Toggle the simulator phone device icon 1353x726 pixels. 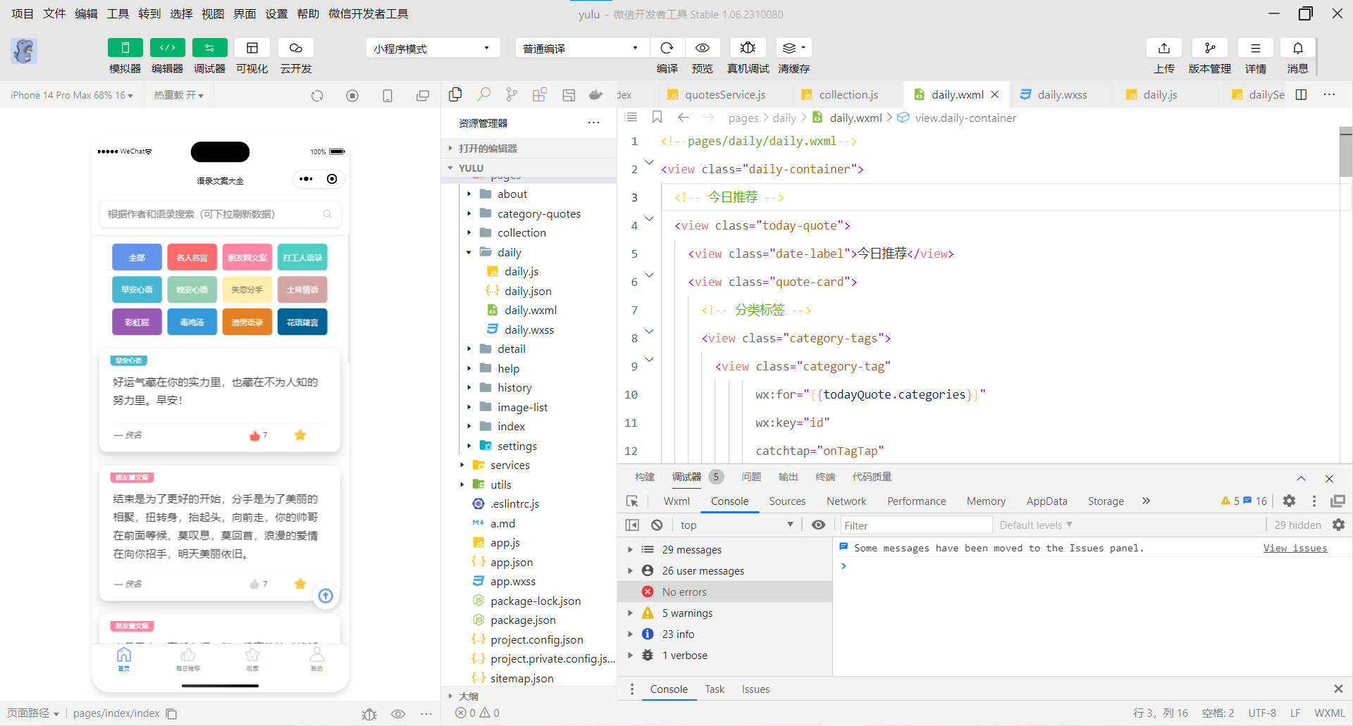click(x=388, y=95)
